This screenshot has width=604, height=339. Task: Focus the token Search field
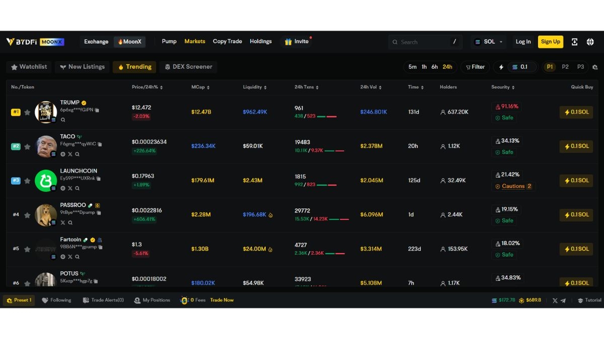425,42
